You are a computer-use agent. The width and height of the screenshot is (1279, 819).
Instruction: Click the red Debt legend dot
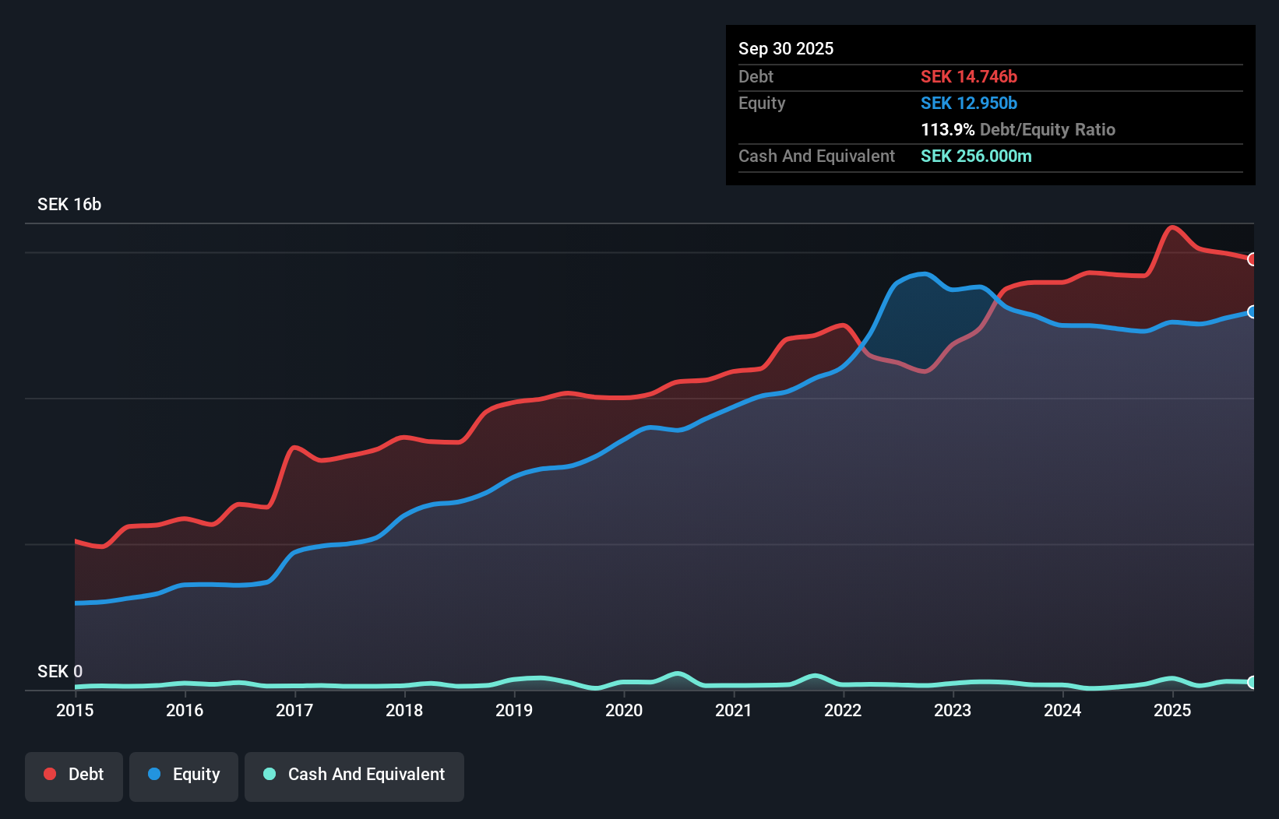50,774
